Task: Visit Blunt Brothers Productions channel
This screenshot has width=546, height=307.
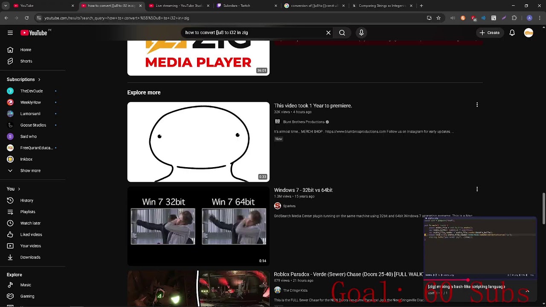Action: (x=304, y=122)
